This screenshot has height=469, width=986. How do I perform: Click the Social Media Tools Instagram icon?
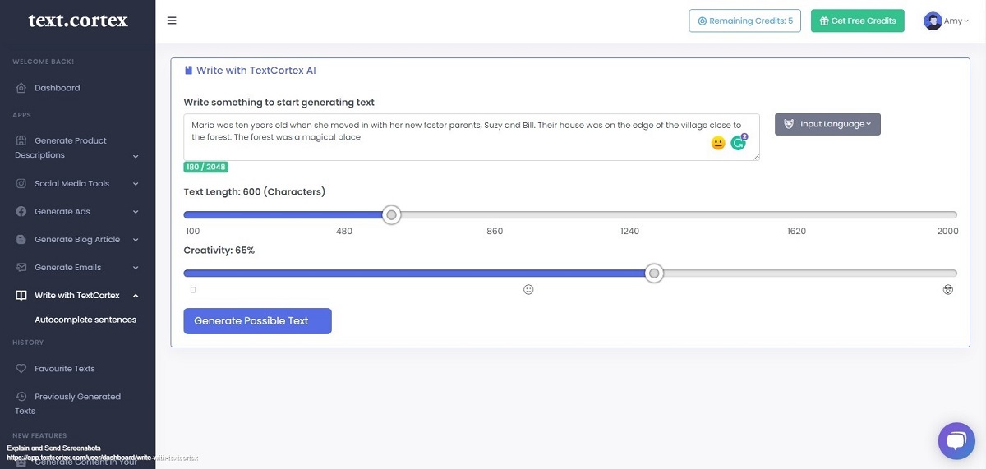[x=21, y=184]
